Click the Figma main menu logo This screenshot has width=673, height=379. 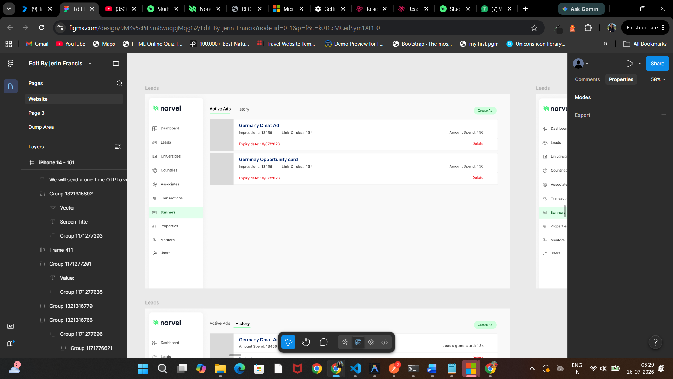point(11,63)
